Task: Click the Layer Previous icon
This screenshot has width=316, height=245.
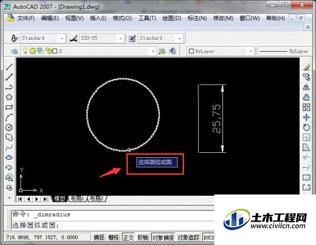Action: tap(173, 51)
